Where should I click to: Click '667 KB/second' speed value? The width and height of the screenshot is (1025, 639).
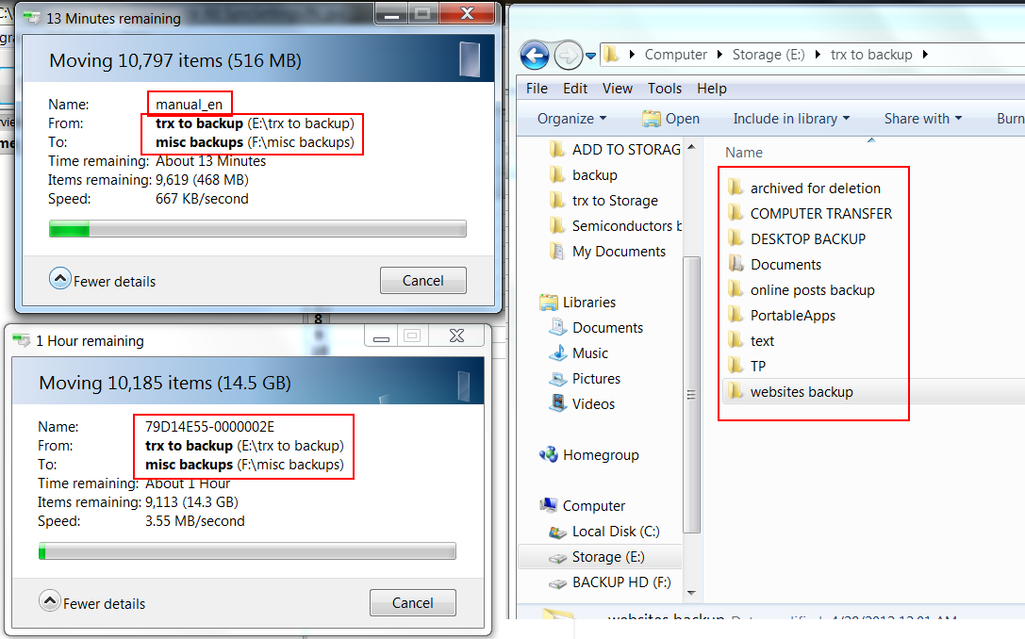tap(202, 199)
